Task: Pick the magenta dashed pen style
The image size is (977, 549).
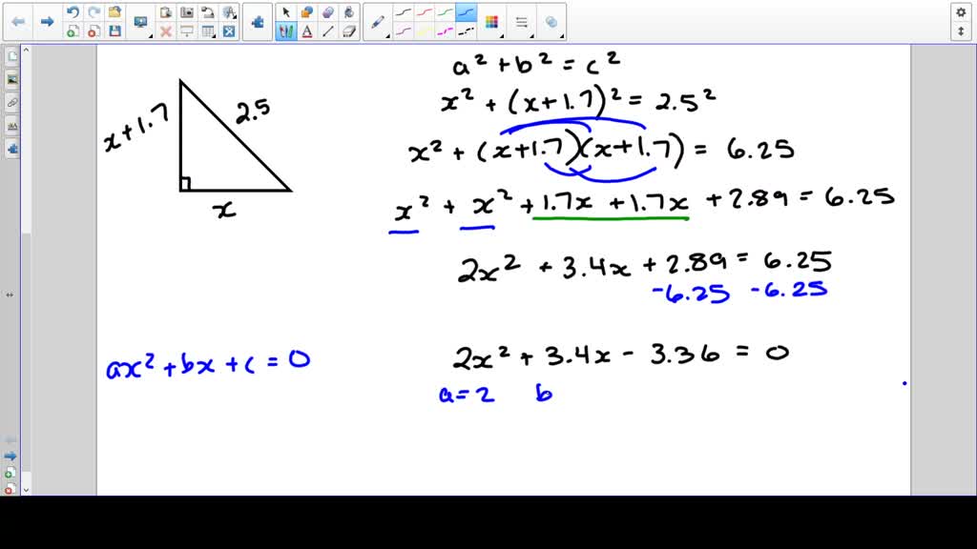Action: pos(445,31)
